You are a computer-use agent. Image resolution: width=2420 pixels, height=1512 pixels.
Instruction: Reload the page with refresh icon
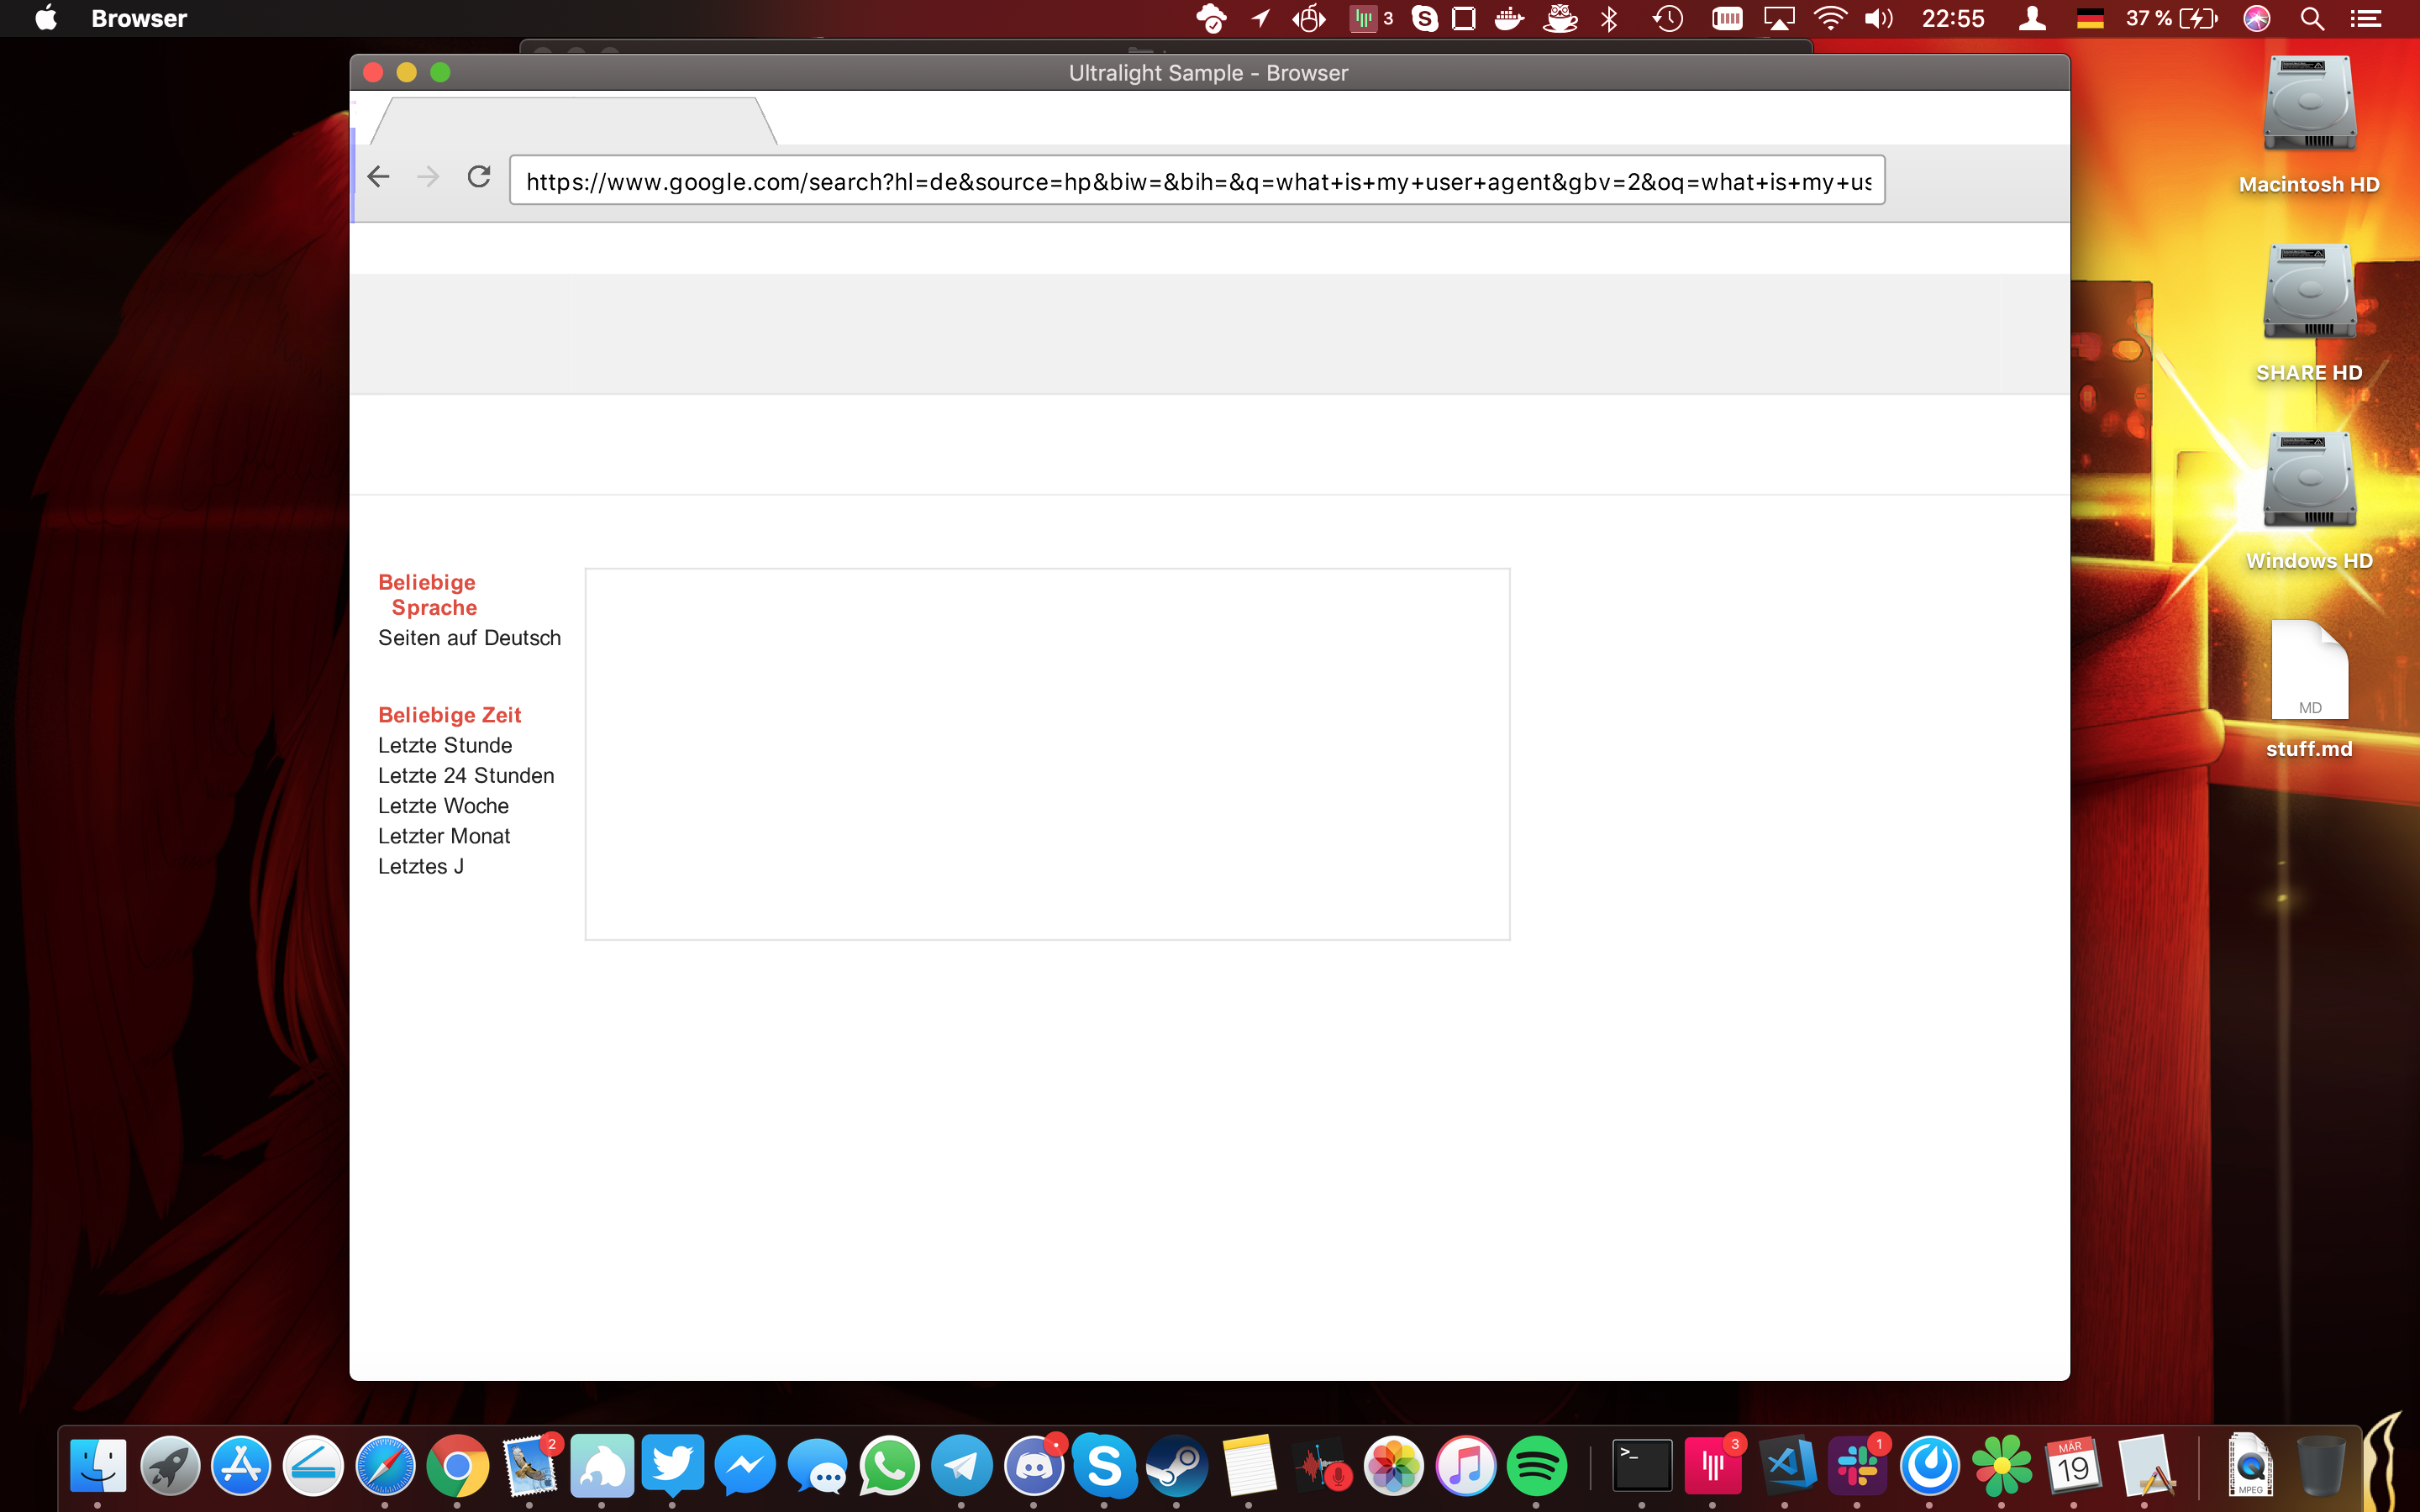(x=479, y=177)
